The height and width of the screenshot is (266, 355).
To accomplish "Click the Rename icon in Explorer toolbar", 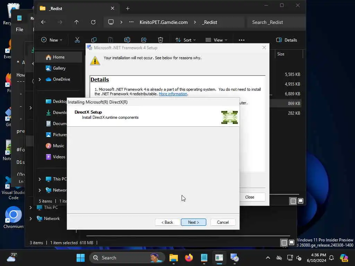I will click(127, 40).
